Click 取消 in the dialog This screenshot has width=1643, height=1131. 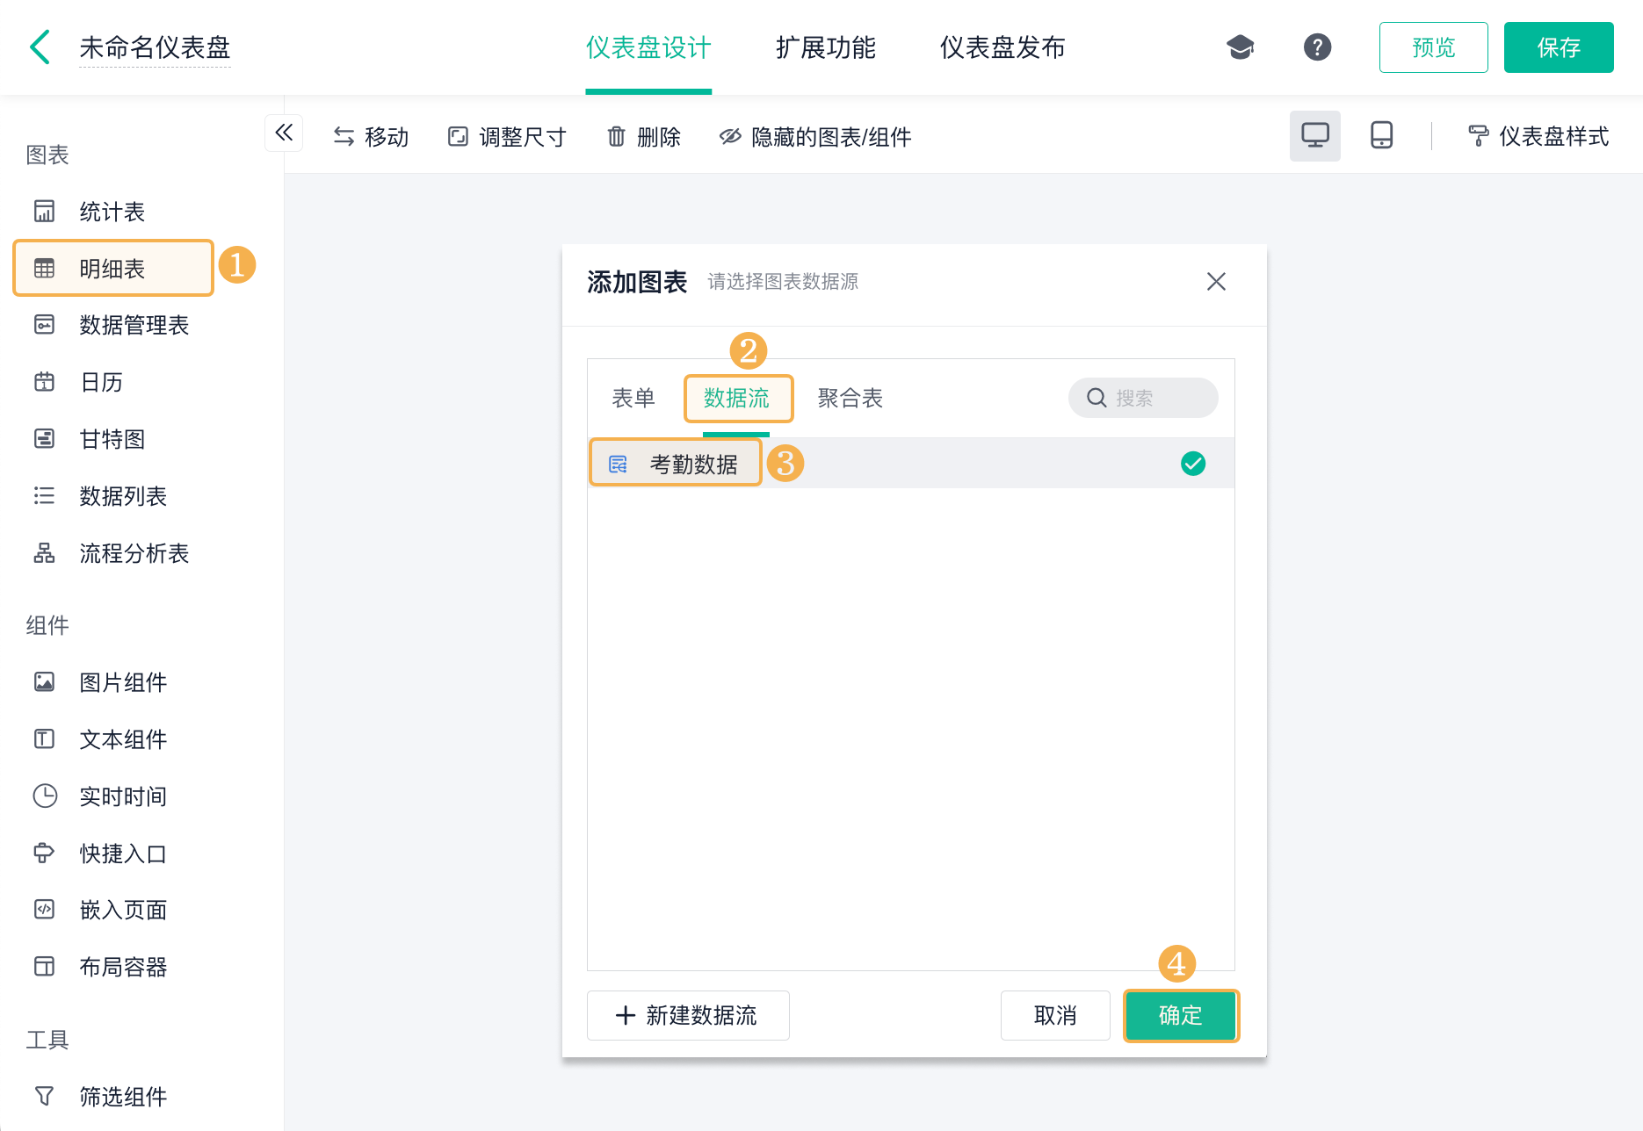[x=1055, y=1015]
